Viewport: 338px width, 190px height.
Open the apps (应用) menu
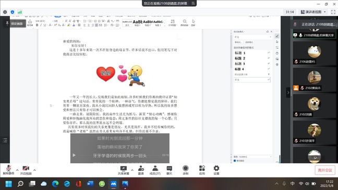tap(202, 170)
